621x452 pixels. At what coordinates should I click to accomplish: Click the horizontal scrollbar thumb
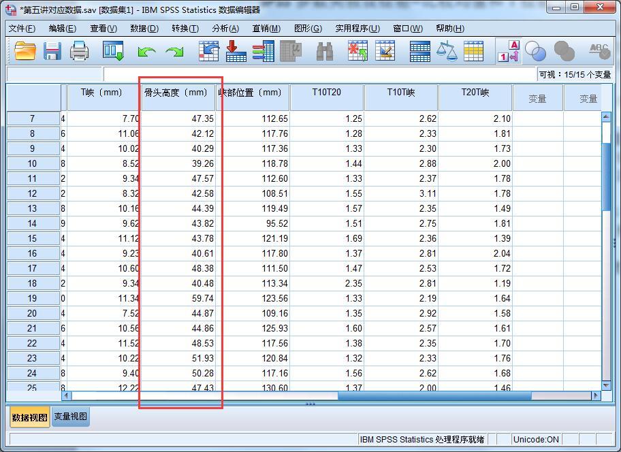(x=434, y=395)
